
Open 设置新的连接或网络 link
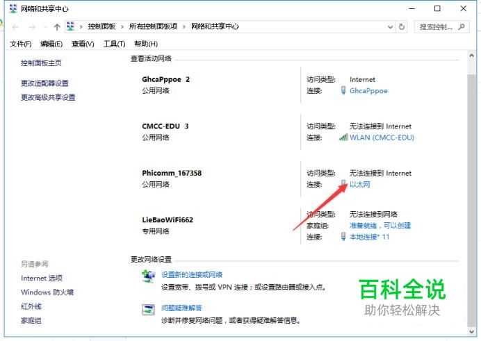192,275
